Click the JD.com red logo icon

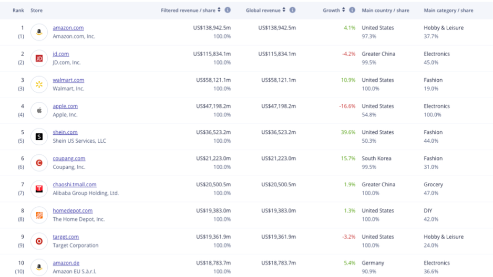(x=39, y=58)
